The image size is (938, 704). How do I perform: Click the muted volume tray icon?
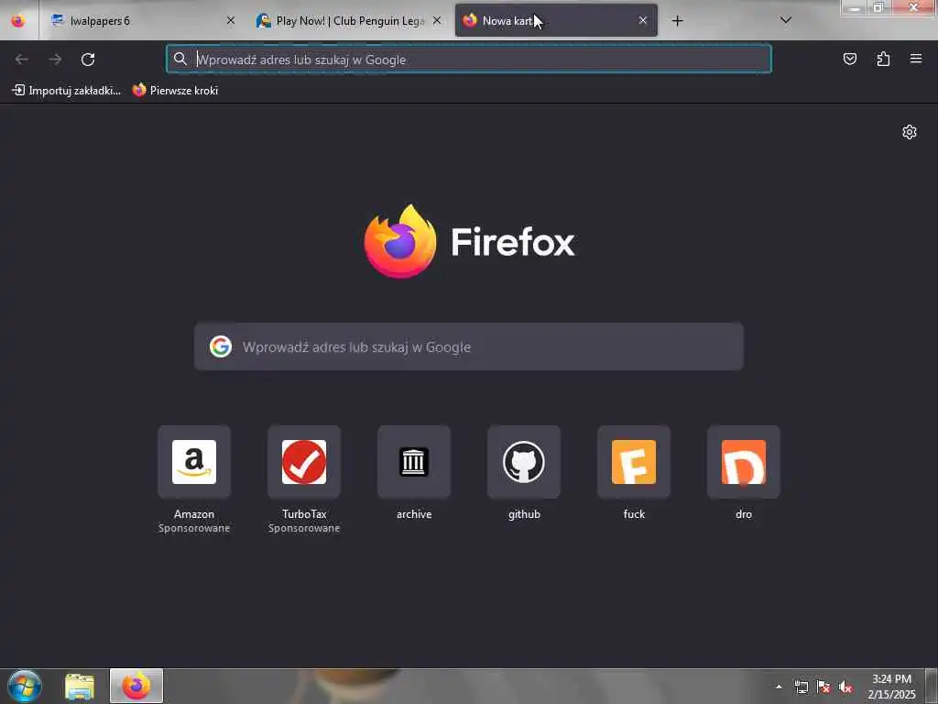[x=845, y=687]
